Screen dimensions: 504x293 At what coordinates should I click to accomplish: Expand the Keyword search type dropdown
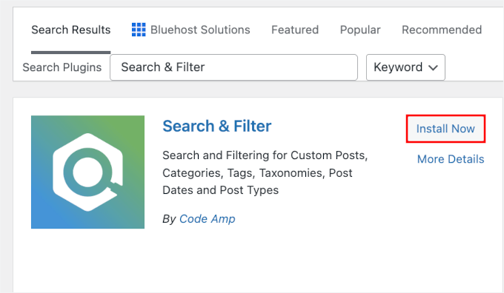click(405, 67)
